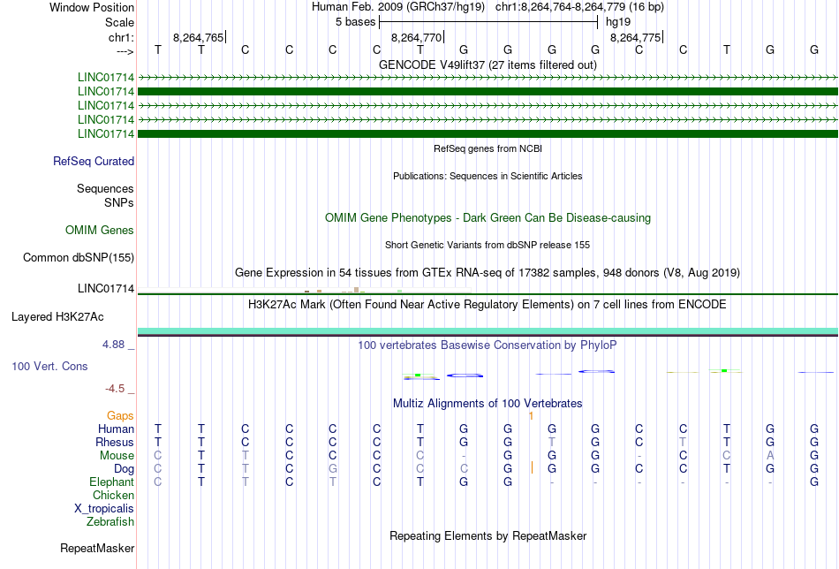Screen dimensions: 839x569
Task: Select the OMIM Genes label
Action: click(x=100, y=231)
